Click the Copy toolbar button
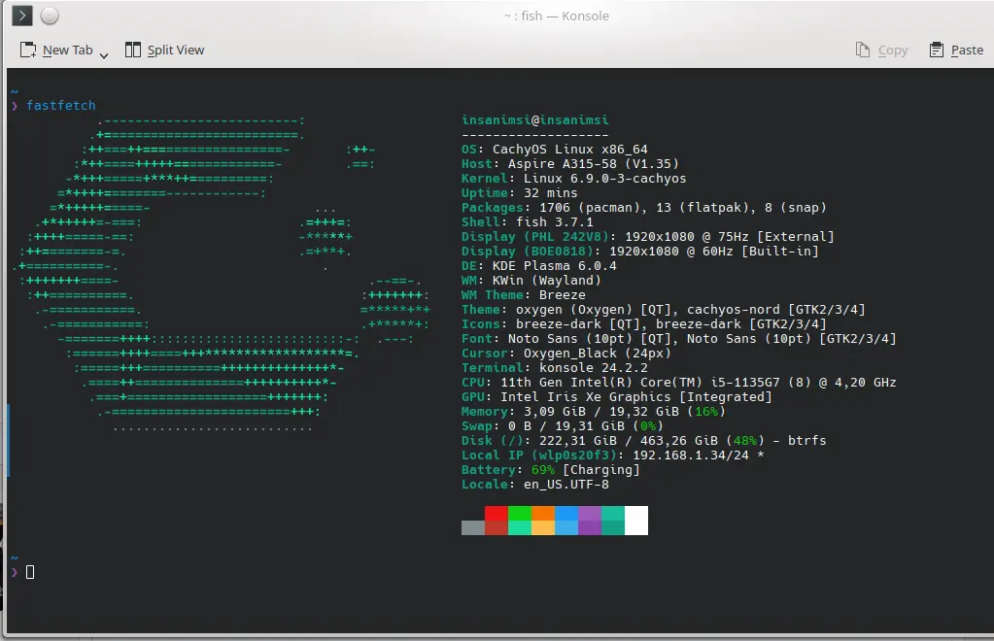This screenshot has width=994, height=641. (882, 51)
